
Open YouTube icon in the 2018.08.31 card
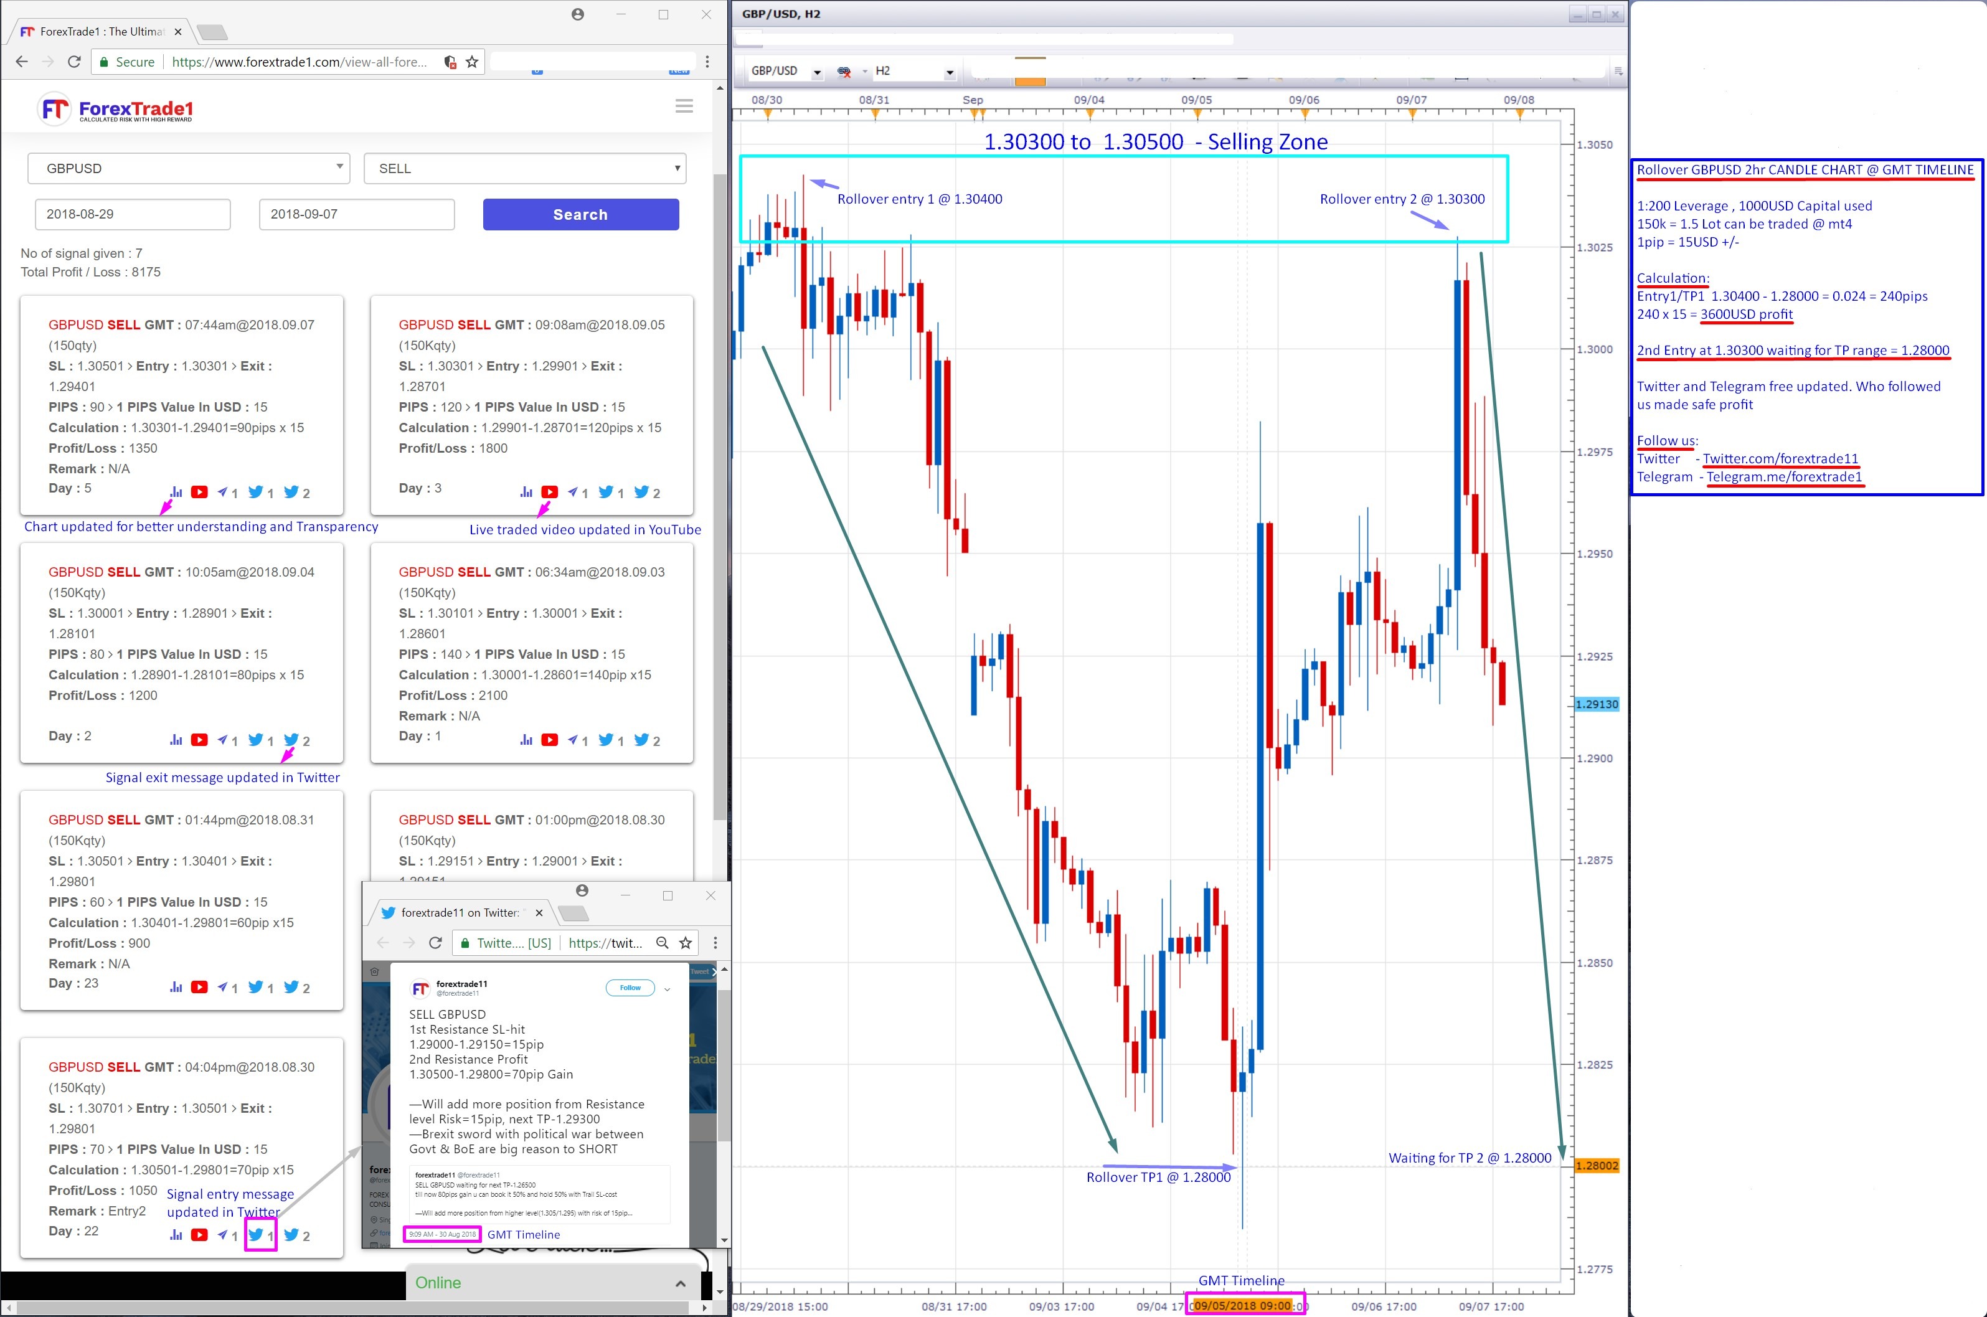(199, 987)
